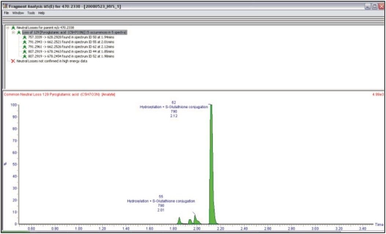Viewport: 386px width, 234px height.
Task: Collapse the Loss of 129 Pyroglutamic acid node
Action: pos(13,32)
